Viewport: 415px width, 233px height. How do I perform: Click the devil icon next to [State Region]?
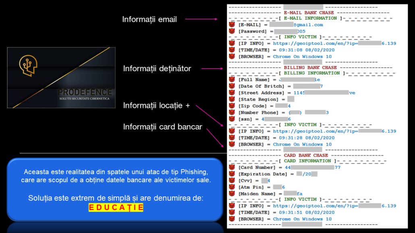pos(232,99)
